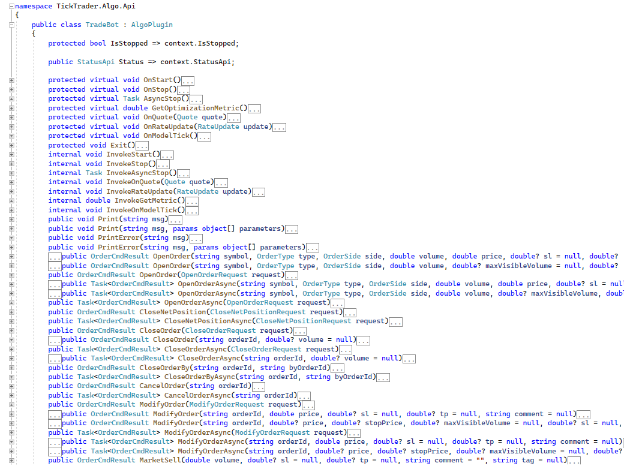Viewport: 624px width, 469px height.
Task: Open leading ellipsis before first OpenOrder overload
Action: pos(55,257)
